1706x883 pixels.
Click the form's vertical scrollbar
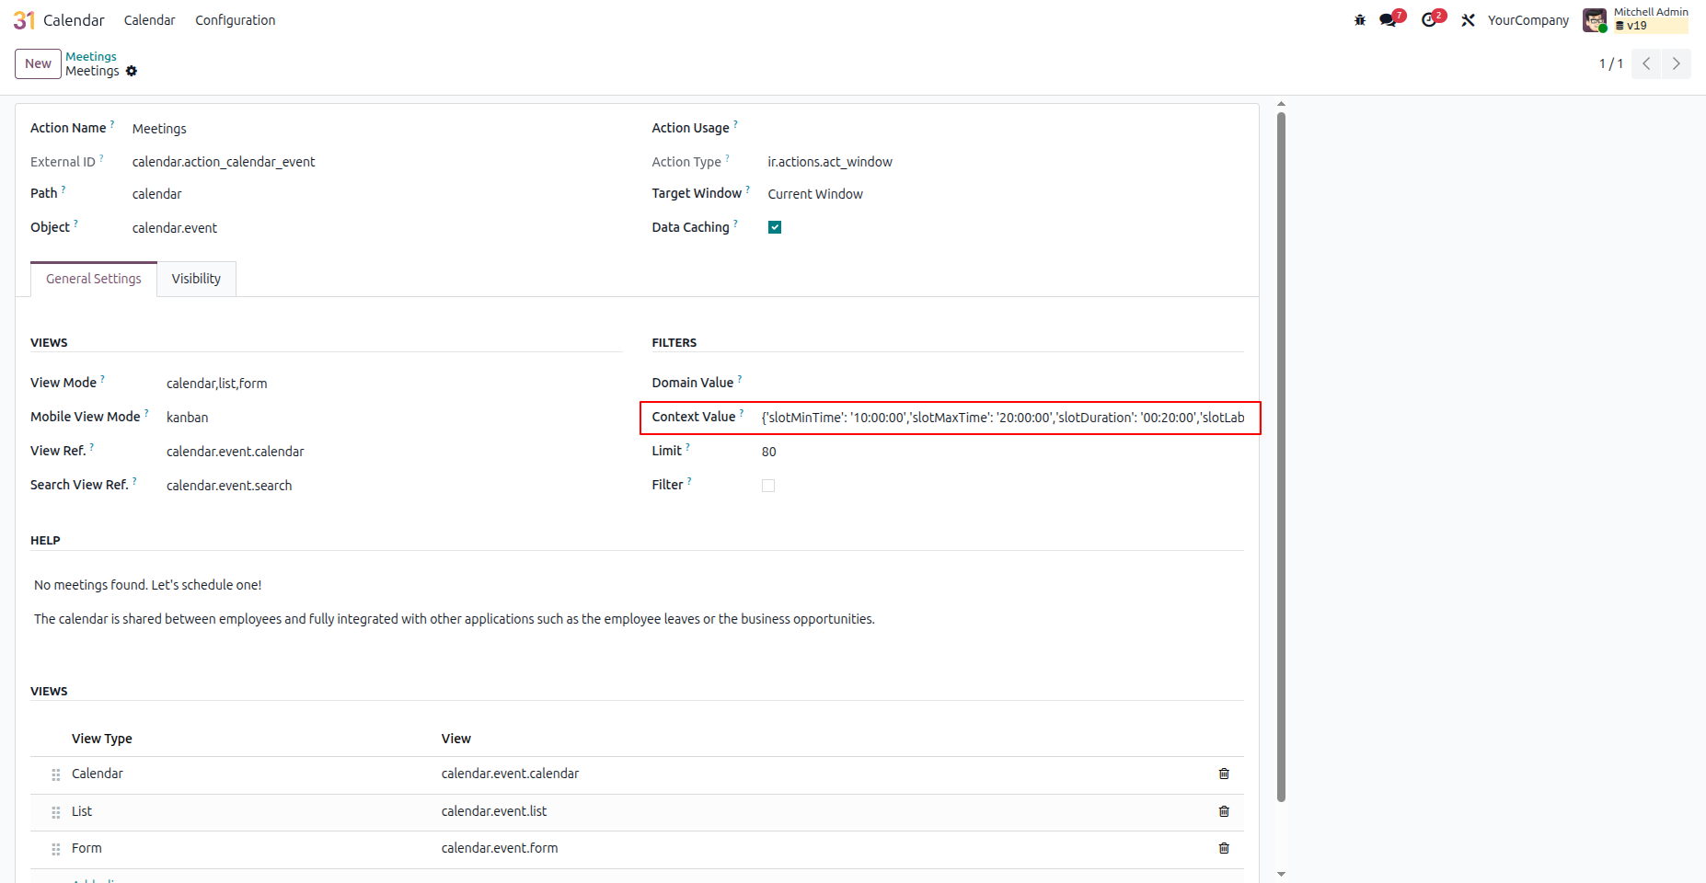(1281, 456)
